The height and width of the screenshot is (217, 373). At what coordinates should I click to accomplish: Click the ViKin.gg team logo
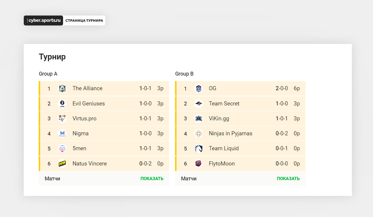tap(199, 119)
